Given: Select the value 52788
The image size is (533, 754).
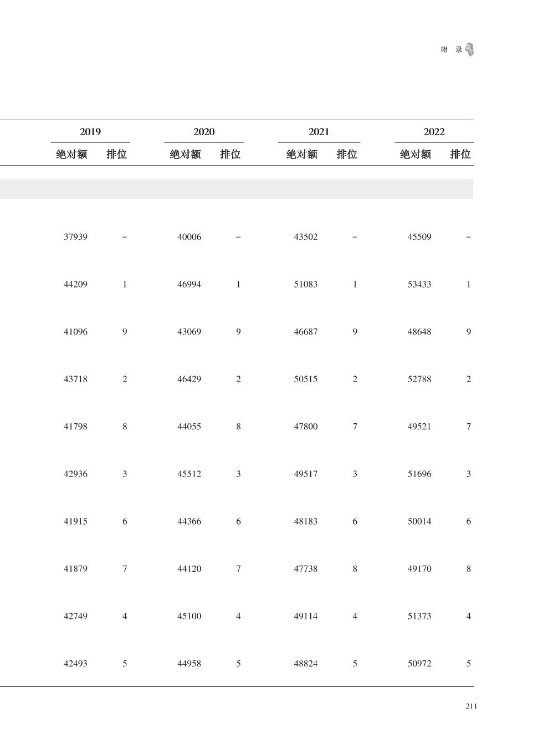Looking at the screenshot, I should click(x=419, y=379).
